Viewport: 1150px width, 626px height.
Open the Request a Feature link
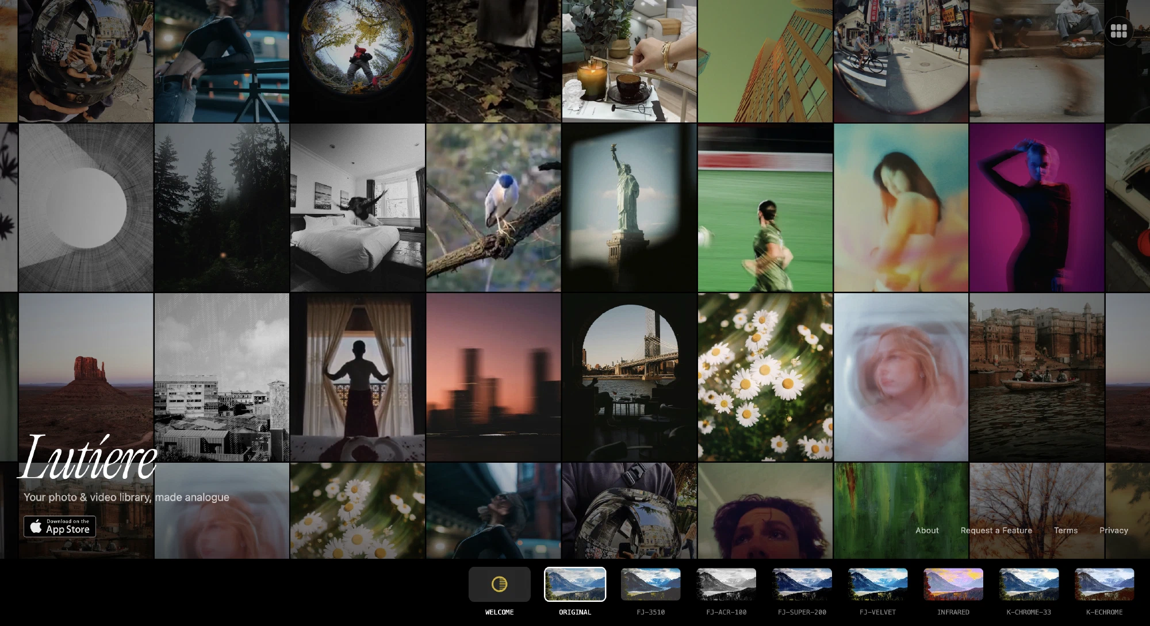point(996,531)
